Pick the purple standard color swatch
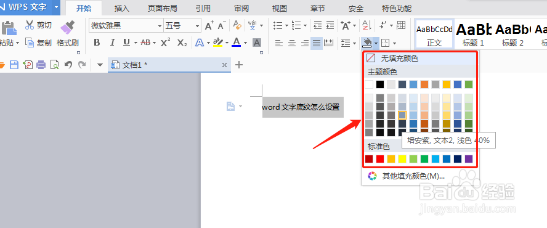 [469, 159]
